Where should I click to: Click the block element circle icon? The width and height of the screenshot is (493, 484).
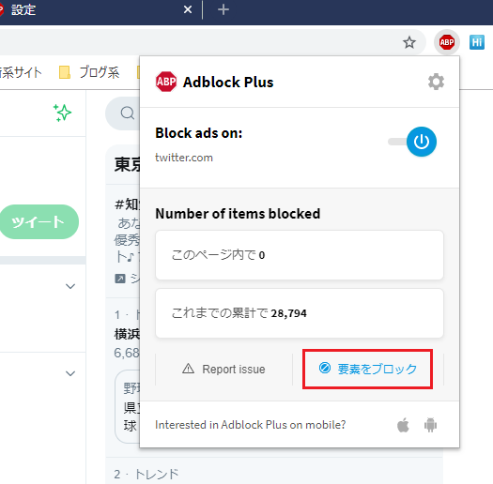(325, 368)
